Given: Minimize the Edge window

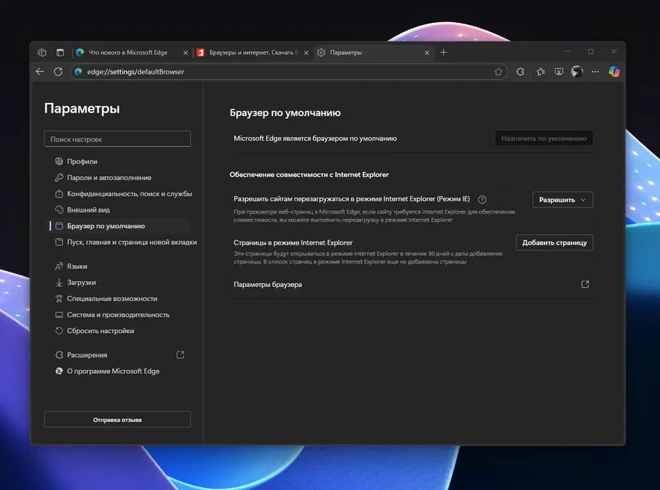Looking at the screenshot, I should [568, 51].
